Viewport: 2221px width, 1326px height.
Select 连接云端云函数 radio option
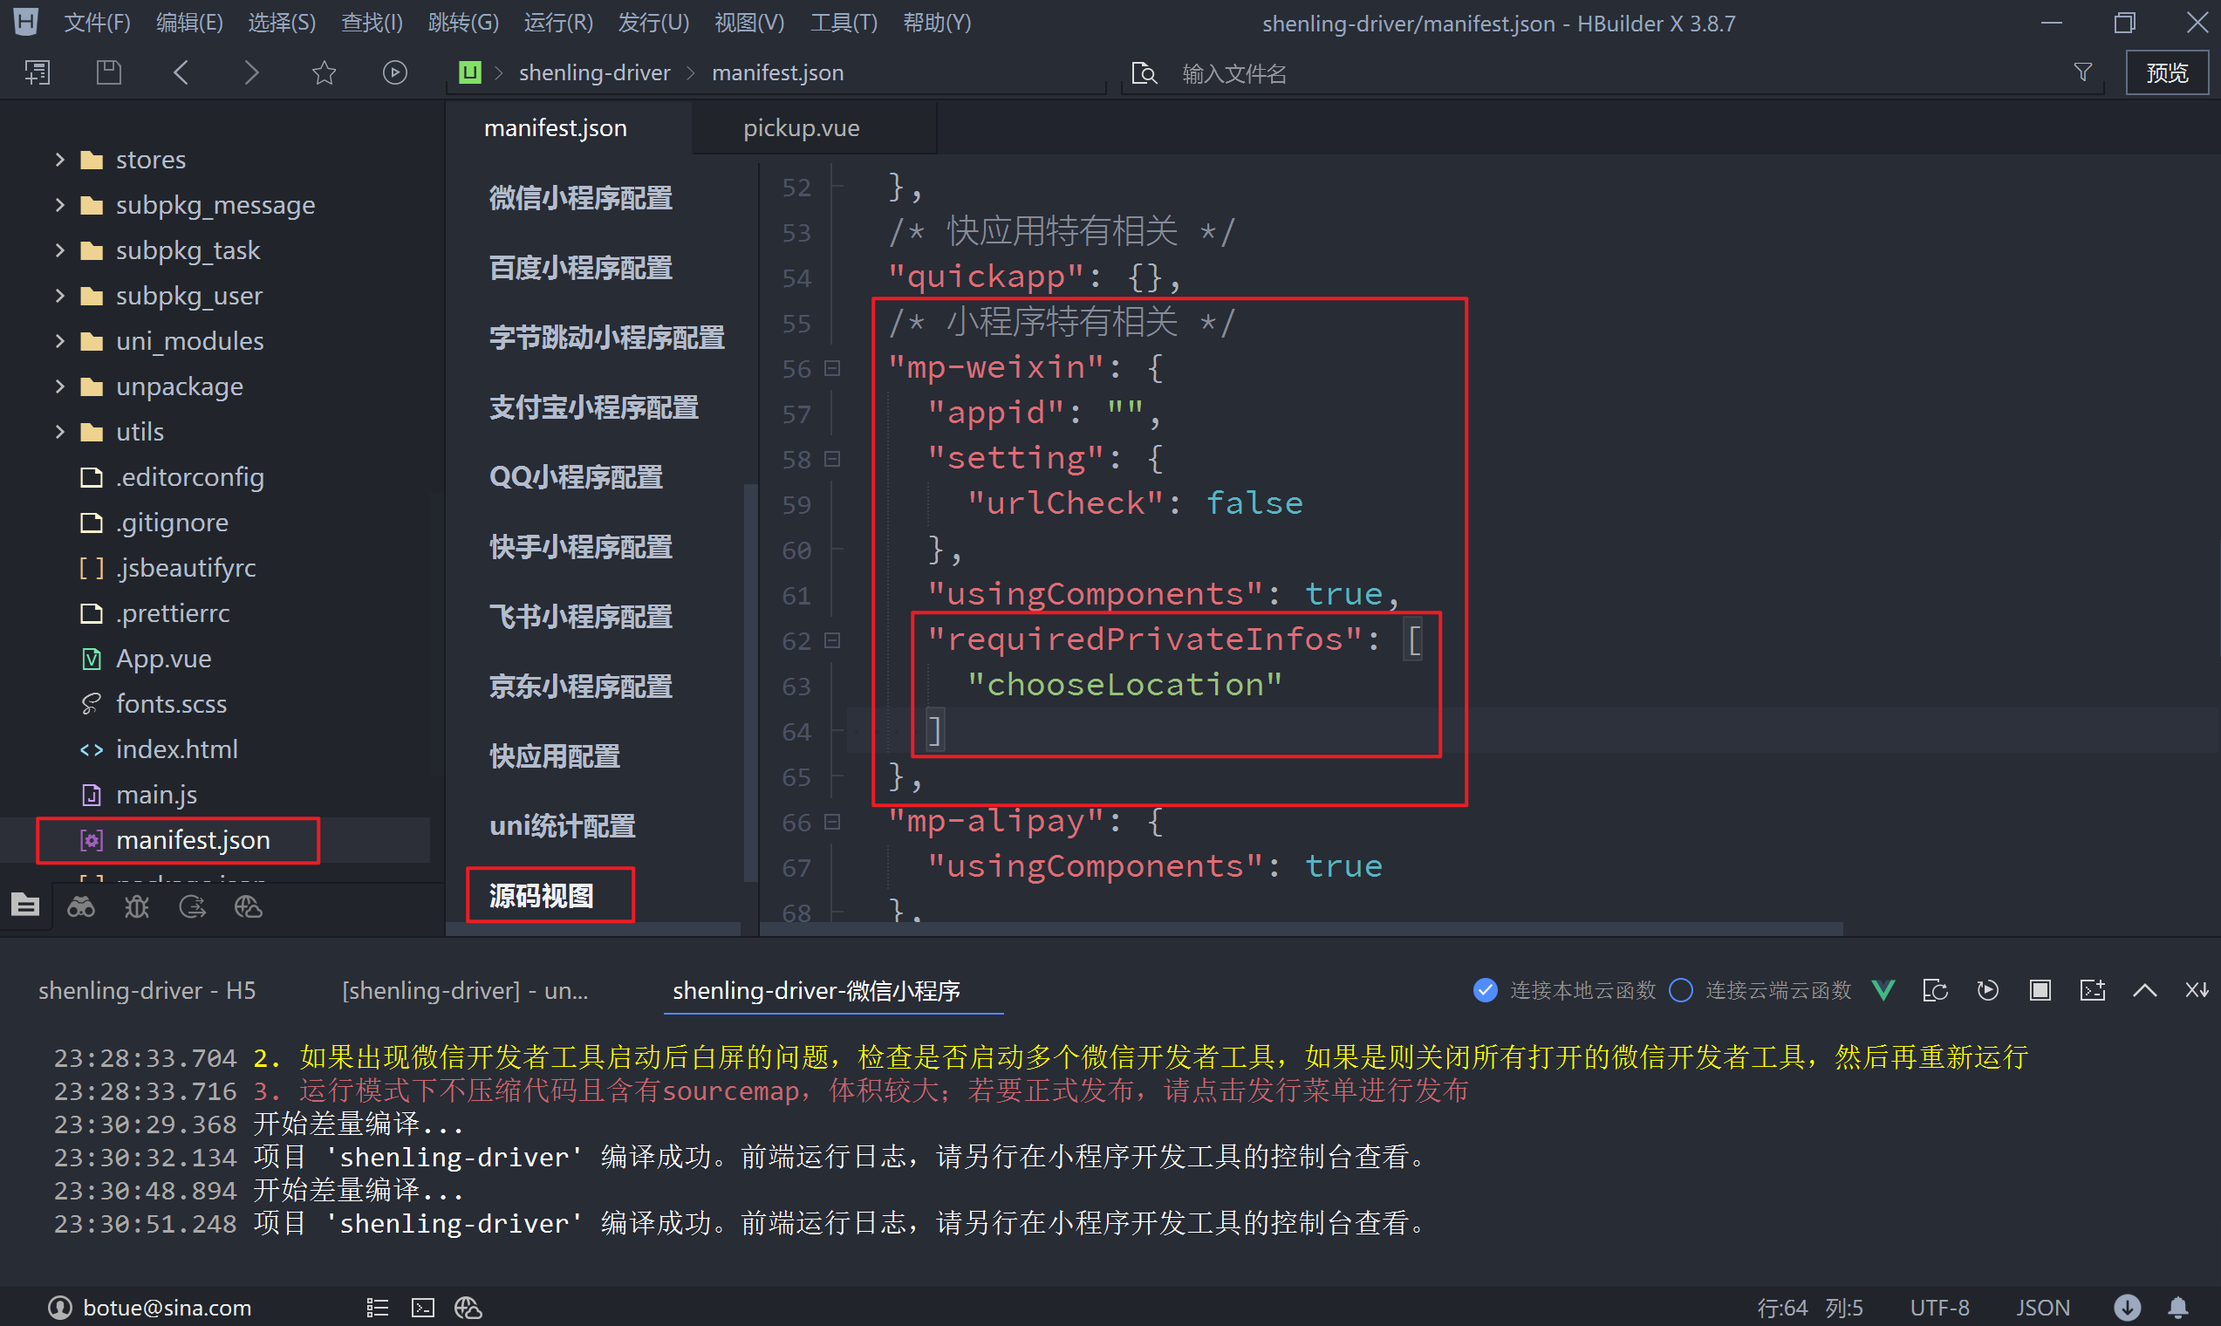(x=1680, y=990)
